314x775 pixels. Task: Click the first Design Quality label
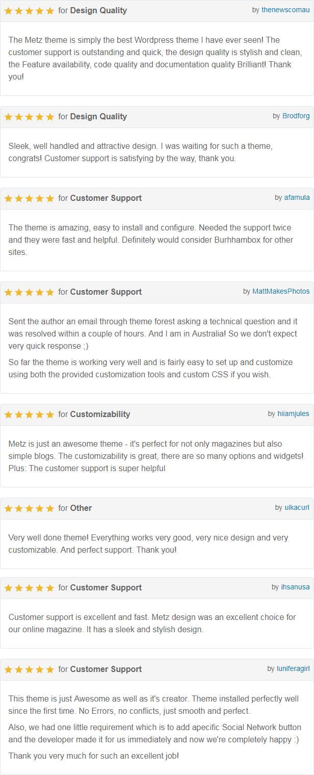click(x=98, y=10)
